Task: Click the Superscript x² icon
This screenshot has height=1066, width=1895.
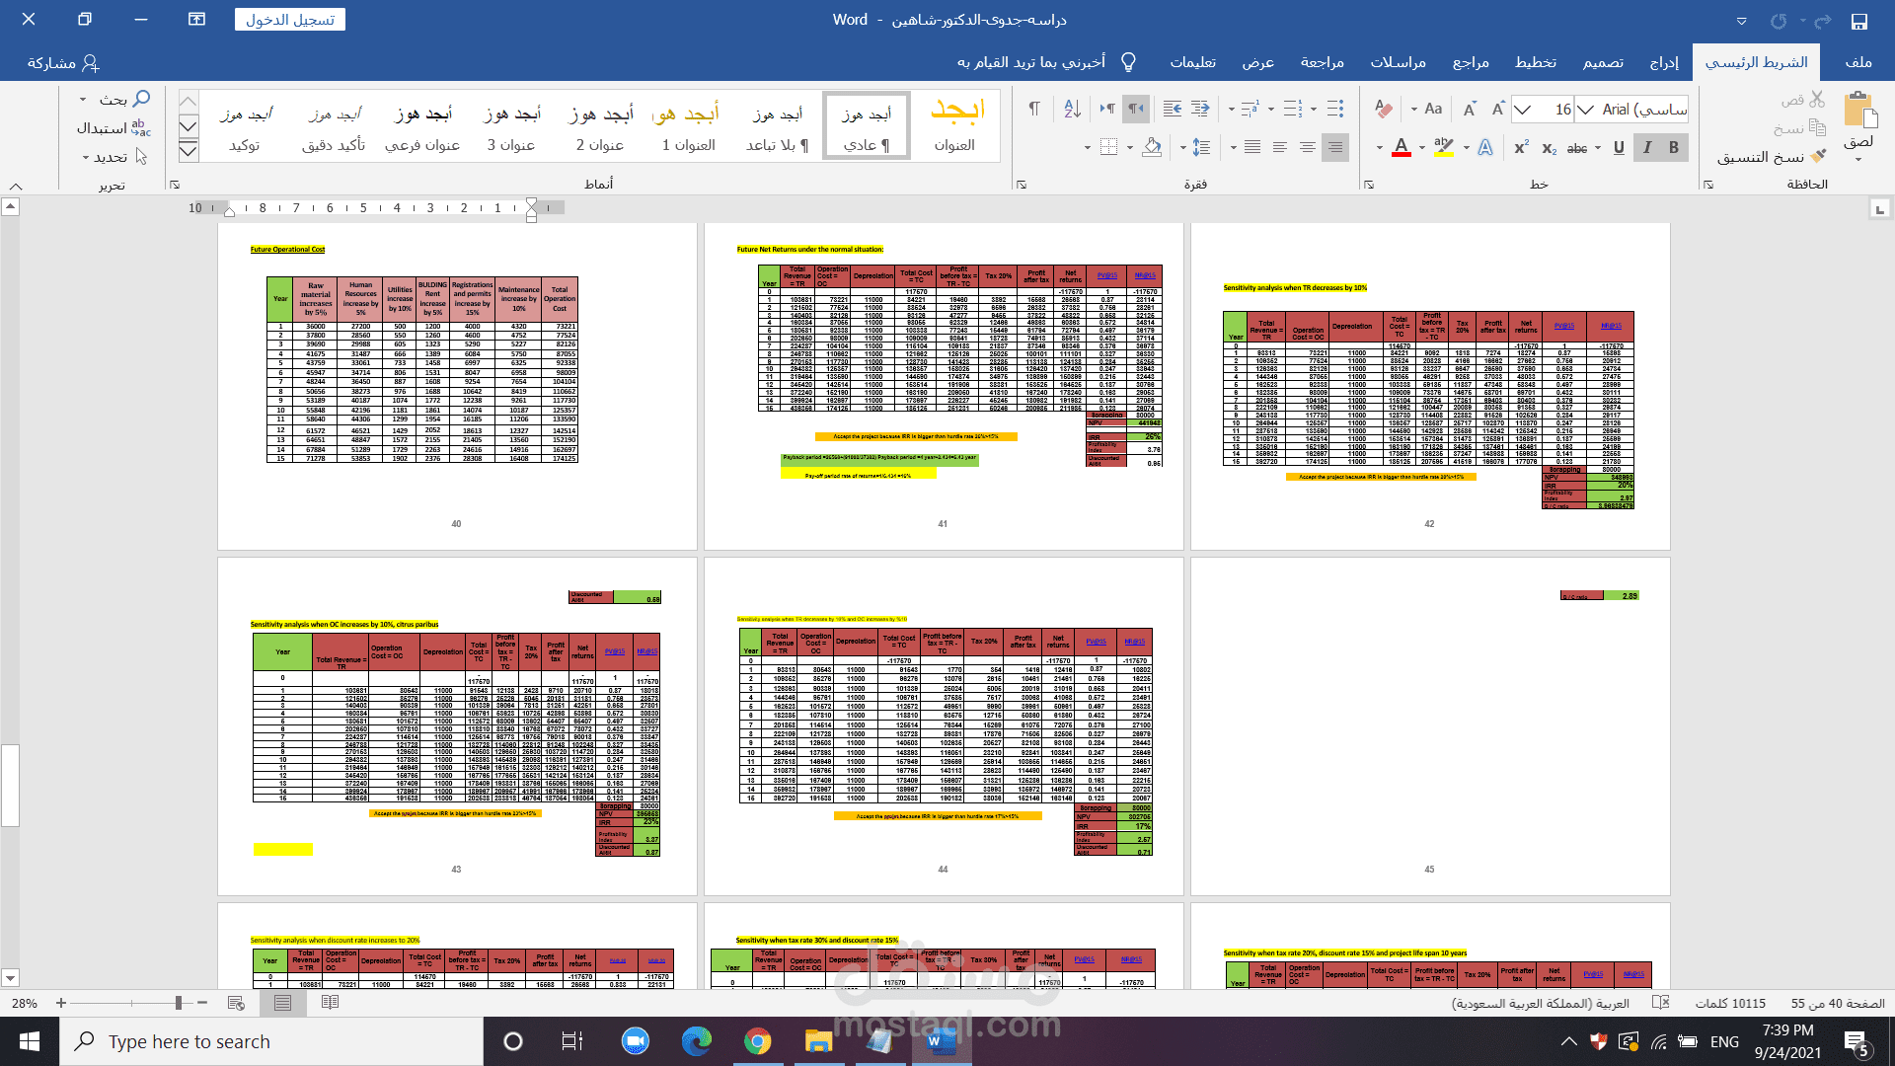Action: 1521,148
